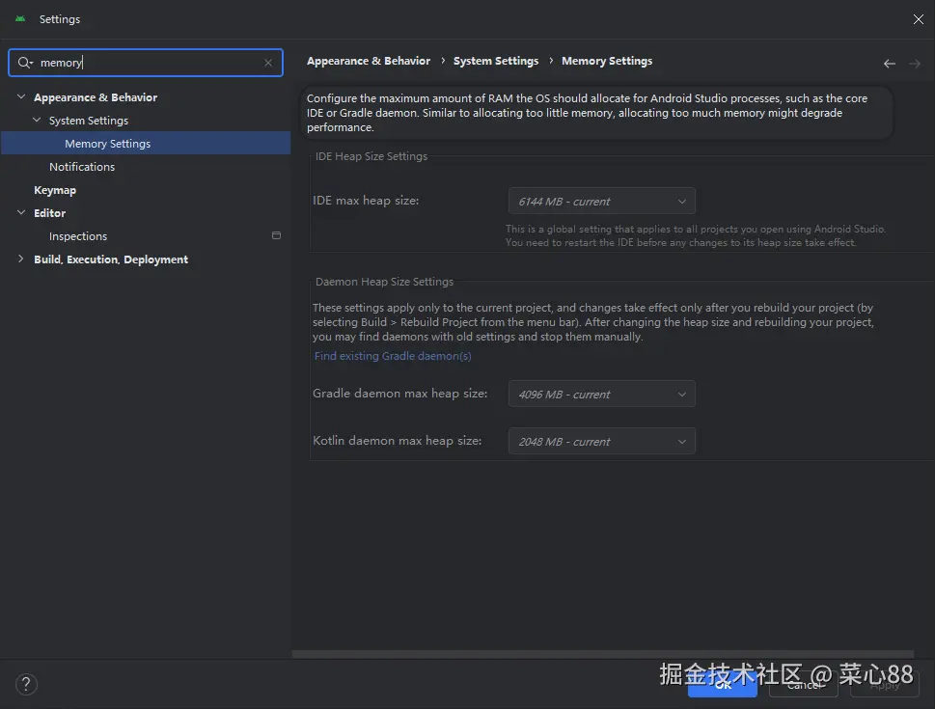Click Appearance & Behavior in the breadcrumb

tap(369, 61)
